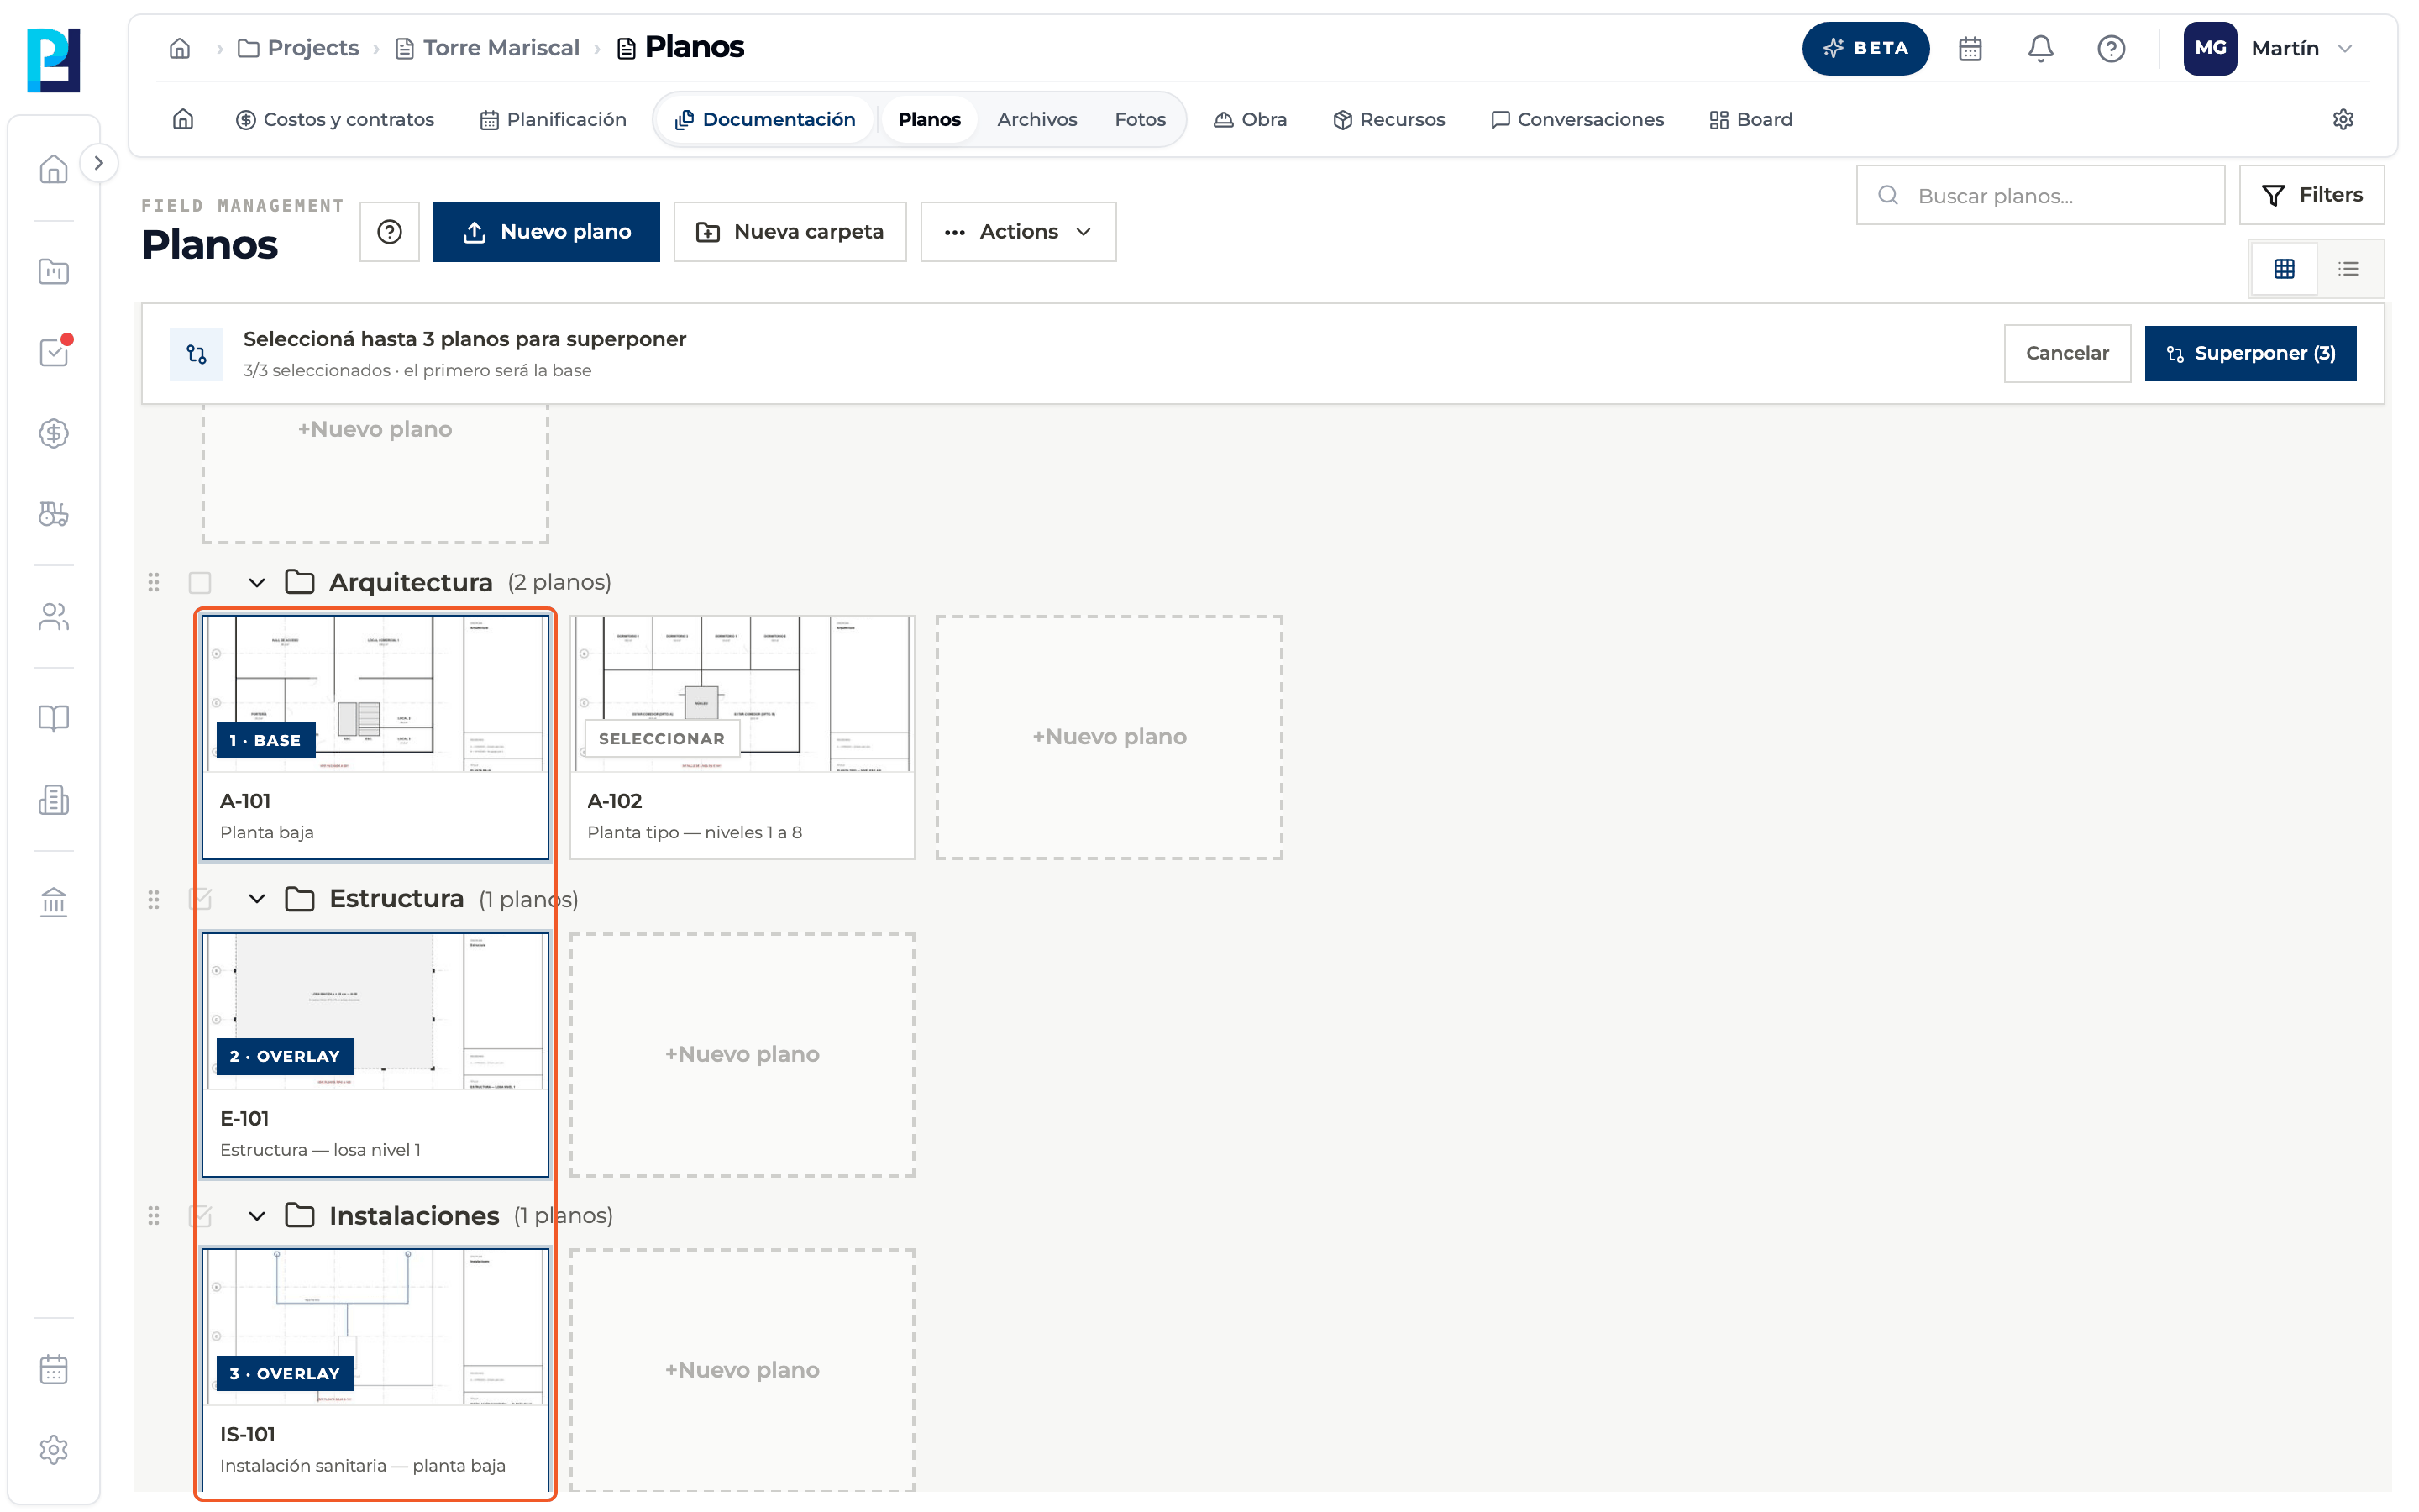The image size is (2419, 1512).
Task: Click SELECCIONAR on plan A-102
Action: (661, 739)
